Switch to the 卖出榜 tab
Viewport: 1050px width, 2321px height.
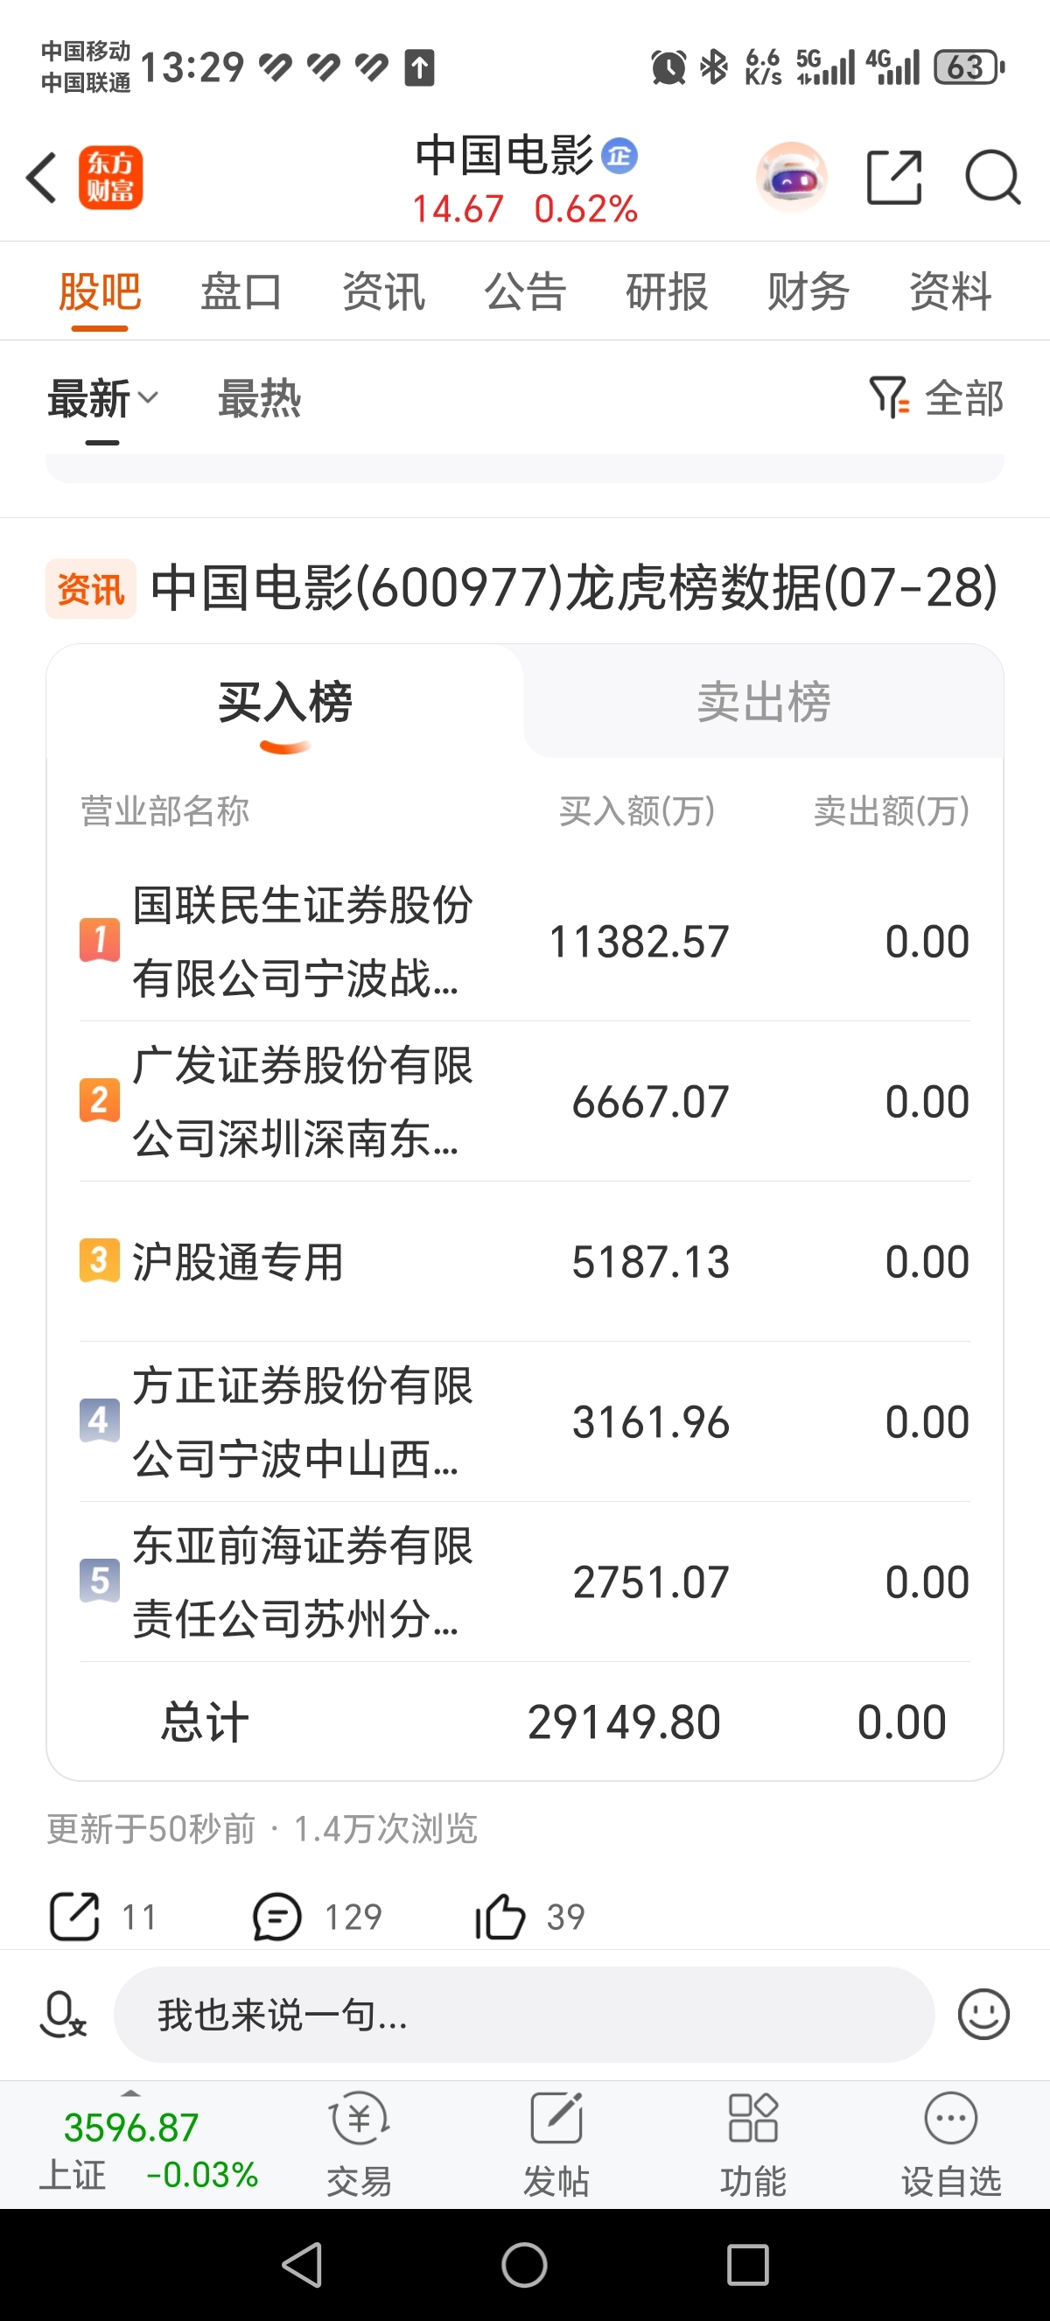tap(764, 702)
